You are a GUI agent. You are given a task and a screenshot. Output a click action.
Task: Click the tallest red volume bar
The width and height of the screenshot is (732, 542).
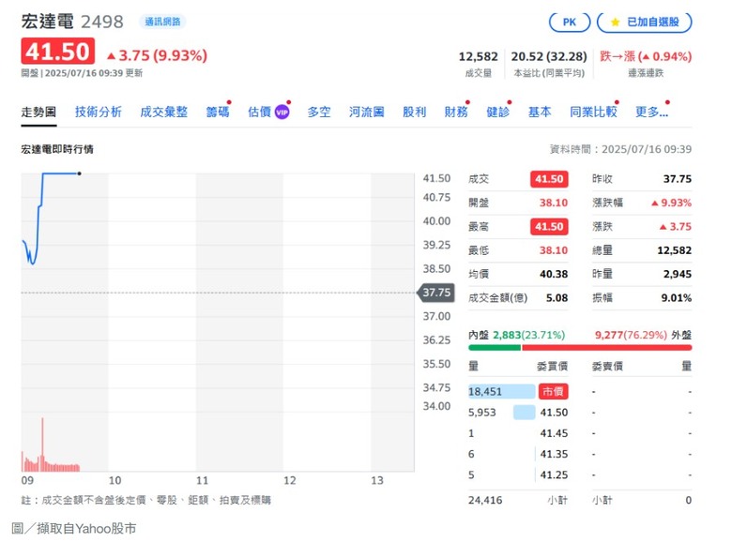click(42, 444)
